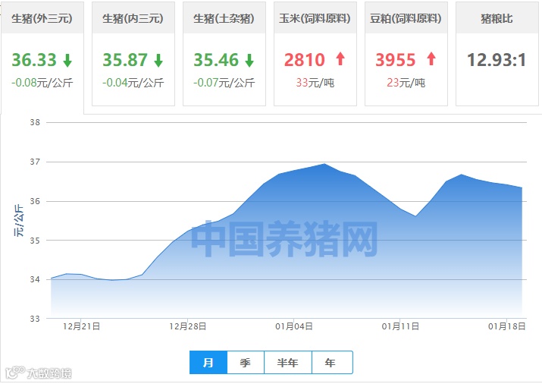542x384 pixels.
Task: Click the 35 y-axis label
Action: (x=35, y=241)
